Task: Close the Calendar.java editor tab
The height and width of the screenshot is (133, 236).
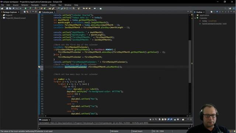Action: 55,12
